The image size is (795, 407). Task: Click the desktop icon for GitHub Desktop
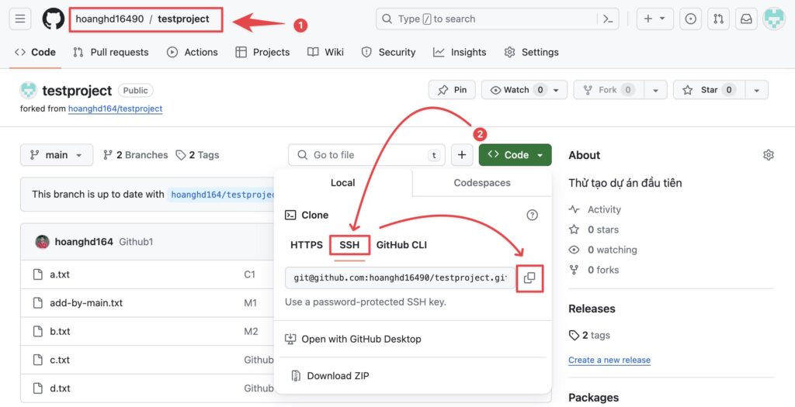(x=290, y=340)
